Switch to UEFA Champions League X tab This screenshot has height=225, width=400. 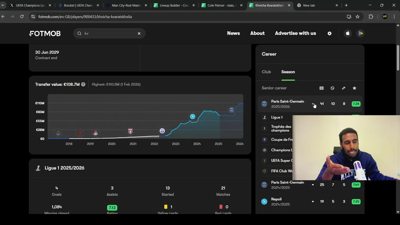[31, 5]
